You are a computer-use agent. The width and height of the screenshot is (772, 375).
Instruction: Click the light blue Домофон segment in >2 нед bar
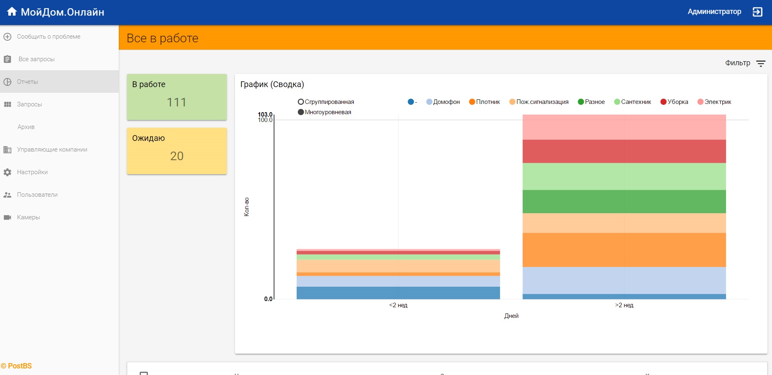click(x=624, y=281)
